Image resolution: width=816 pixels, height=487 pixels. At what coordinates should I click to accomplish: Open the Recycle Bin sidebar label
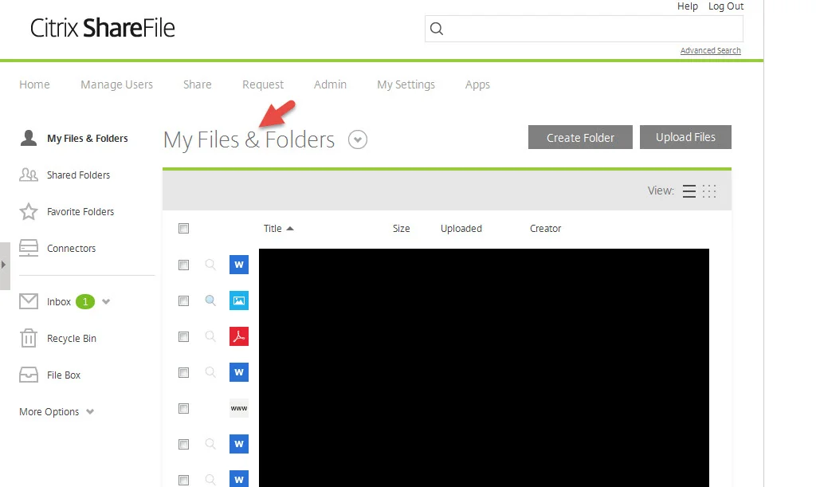(x=71, y=338)
